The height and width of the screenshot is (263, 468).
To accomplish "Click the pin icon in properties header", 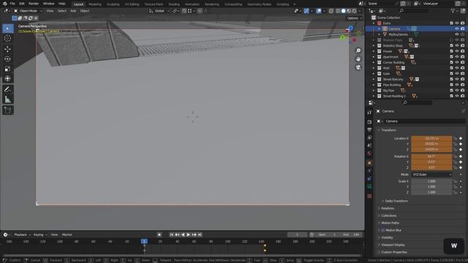I will [463, 111].
